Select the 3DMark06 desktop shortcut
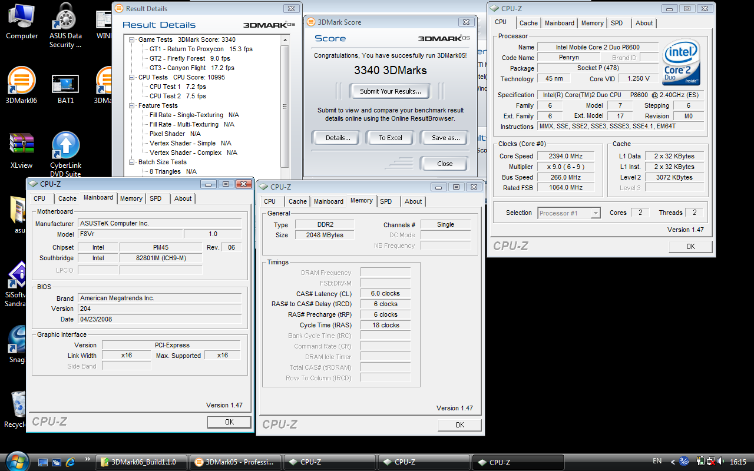This screenshot has width=754, height=471. click(21, 85)
